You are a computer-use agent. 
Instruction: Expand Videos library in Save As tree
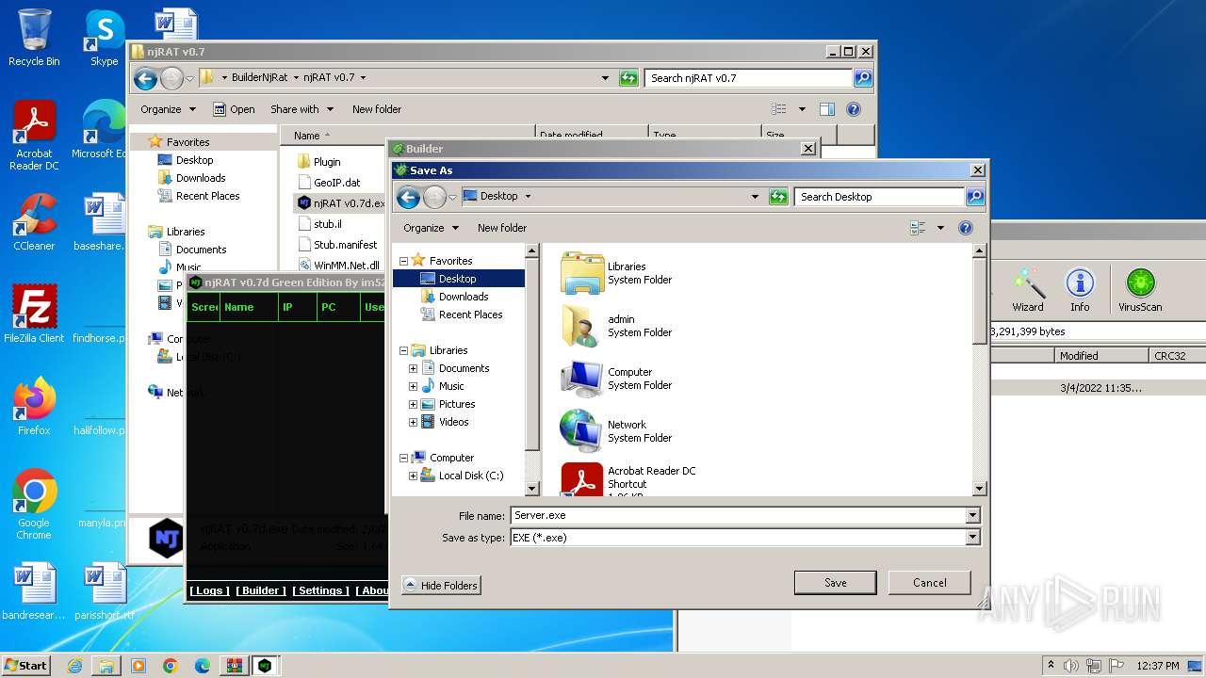click(x=413, y=422)
